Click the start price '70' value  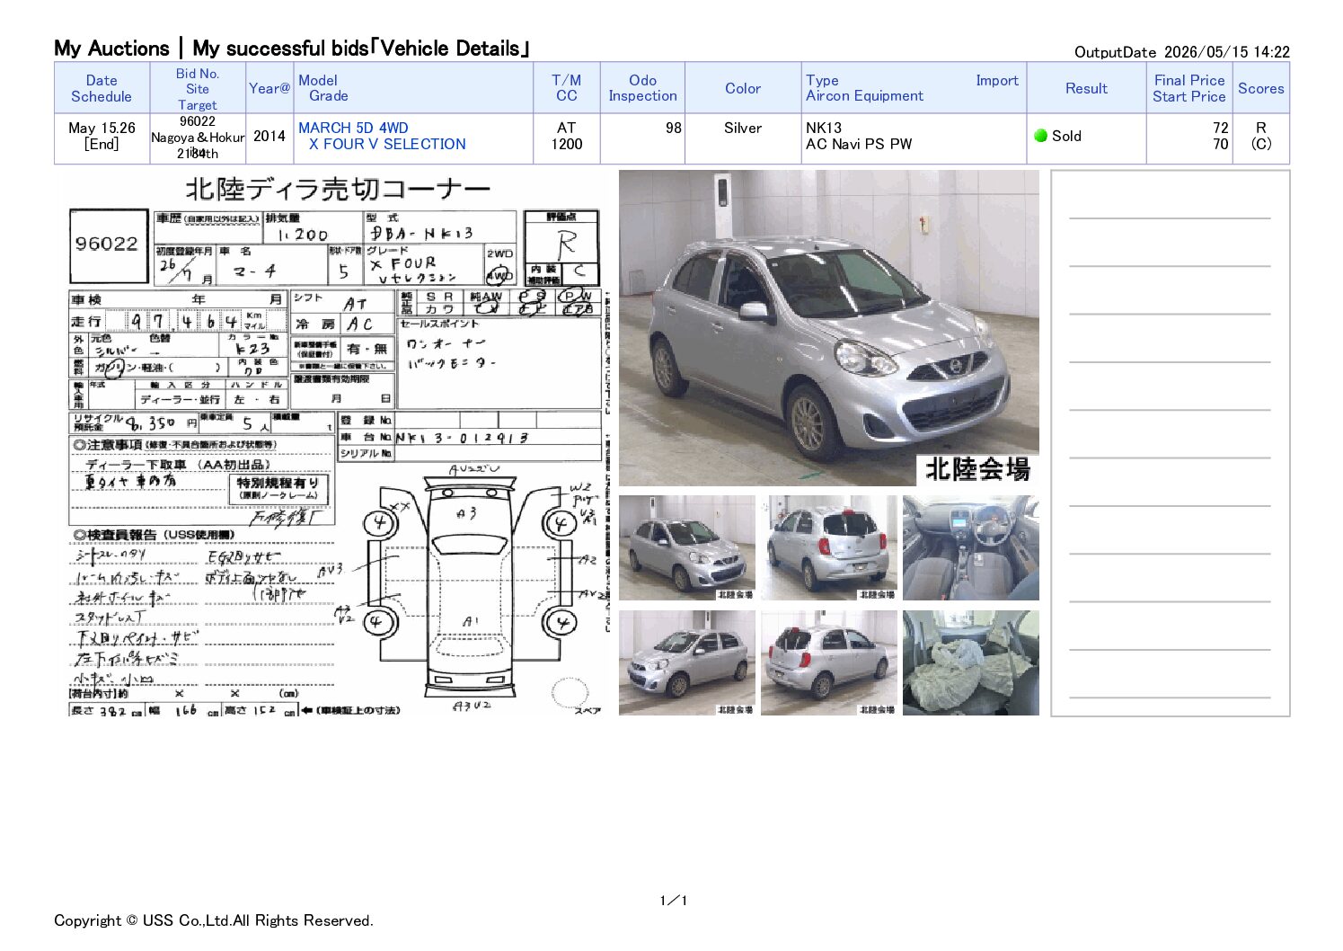[x=1220, y=144]
